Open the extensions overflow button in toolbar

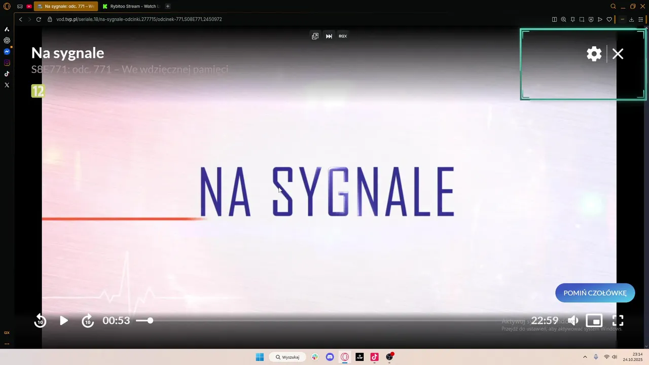click(622, 19)
